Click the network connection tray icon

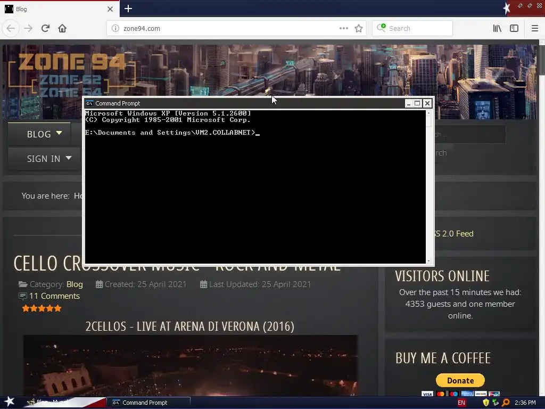[496, 403]
